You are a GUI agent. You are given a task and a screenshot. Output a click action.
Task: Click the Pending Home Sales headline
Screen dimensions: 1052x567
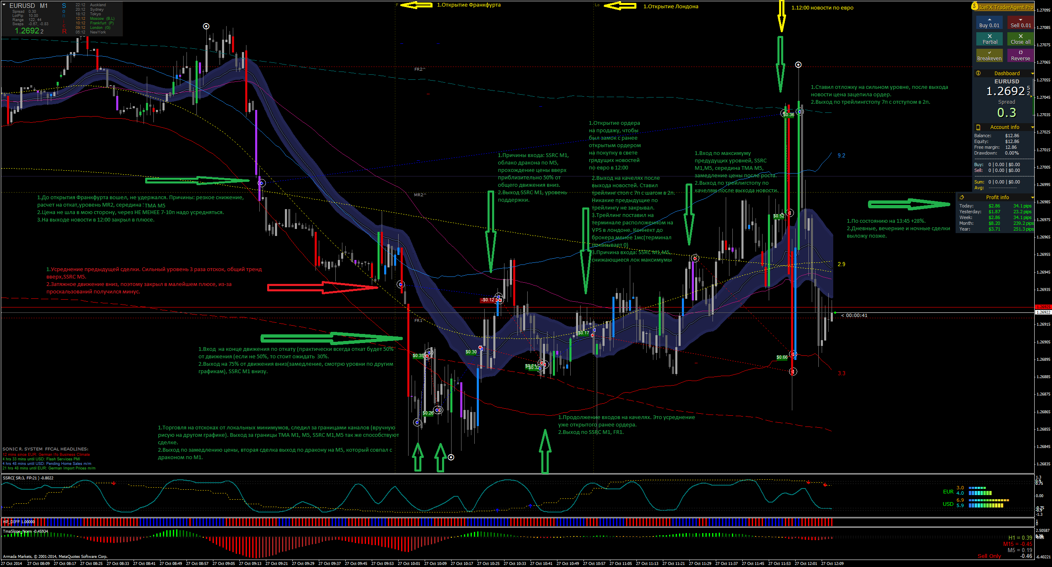(x=47, y=464)
